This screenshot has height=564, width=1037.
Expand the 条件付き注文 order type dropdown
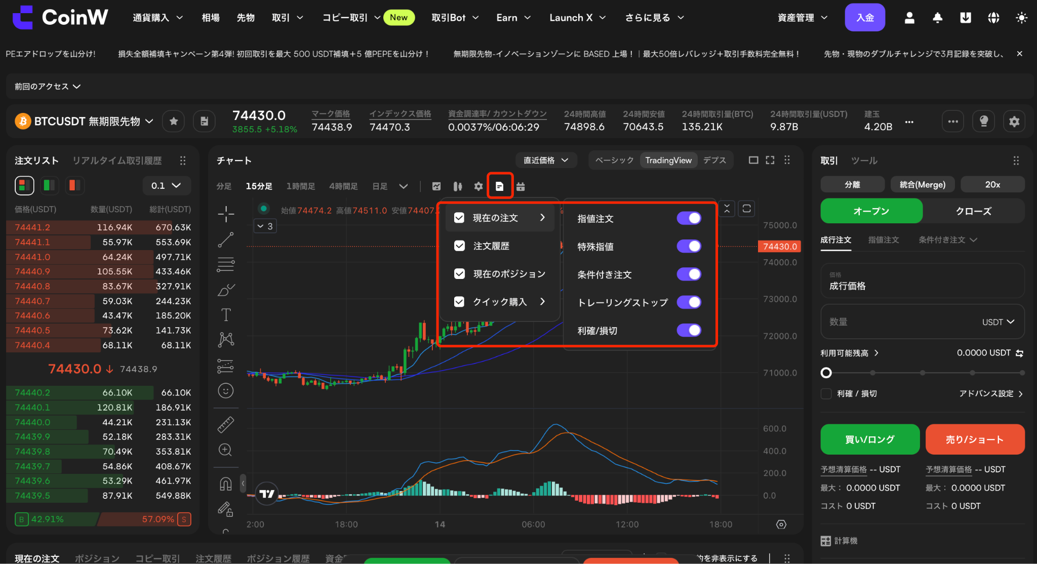tap(947, 239)
